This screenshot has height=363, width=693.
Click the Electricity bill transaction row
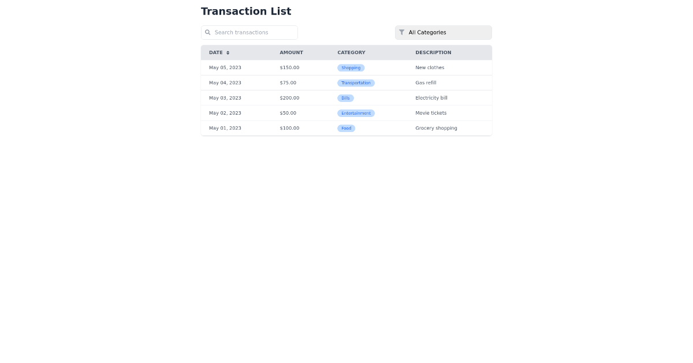coord(346,98)
